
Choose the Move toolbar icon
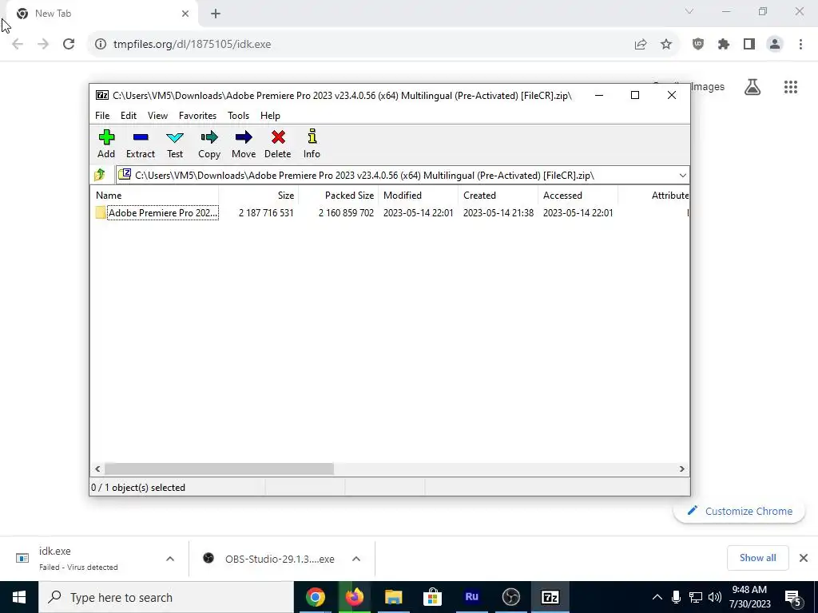[x=244, y=144]
